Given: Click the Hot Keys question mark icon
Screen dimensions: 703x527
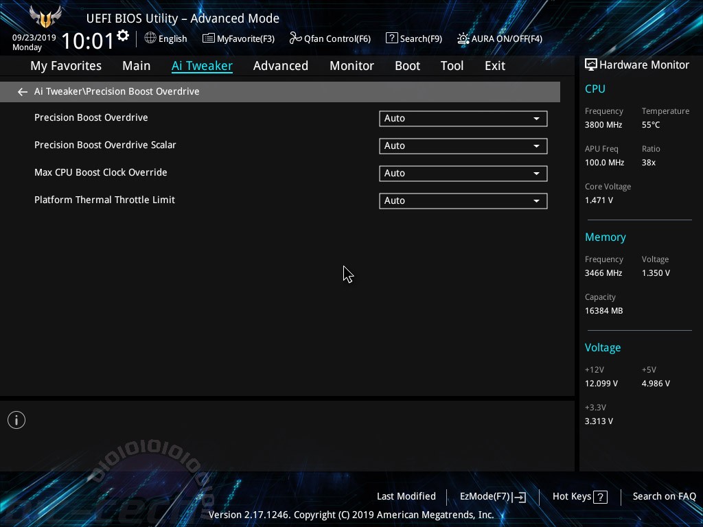Looking at the screenshot, I should coord(600,497).
